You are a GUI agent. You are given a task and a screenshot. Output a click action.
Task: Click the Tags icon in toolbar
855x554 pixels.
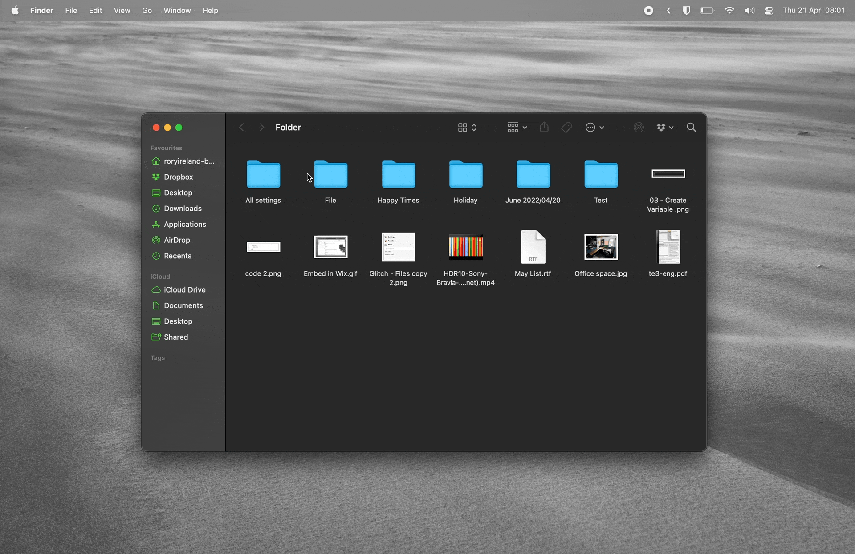point(566,128)
